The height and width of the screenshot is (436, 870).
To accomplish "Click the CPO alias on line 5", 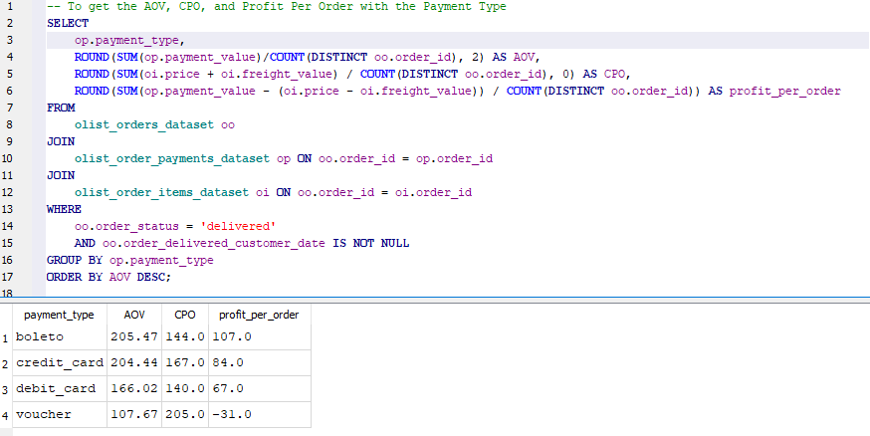I will [615, 74].
